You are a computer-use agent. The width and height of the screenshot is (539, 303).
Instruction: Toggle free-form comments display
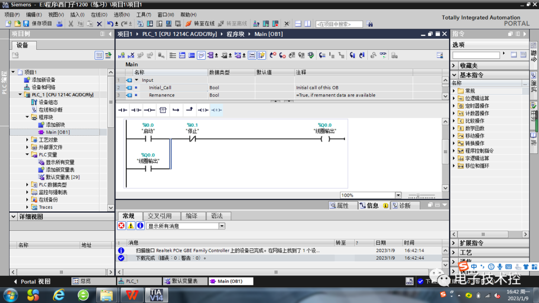point(201,55)
